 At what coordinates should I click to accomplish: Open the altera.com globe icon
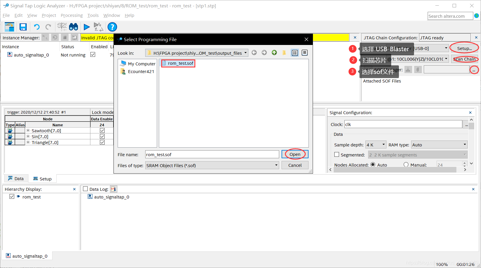pyautogui.click(x=477, y=16)
